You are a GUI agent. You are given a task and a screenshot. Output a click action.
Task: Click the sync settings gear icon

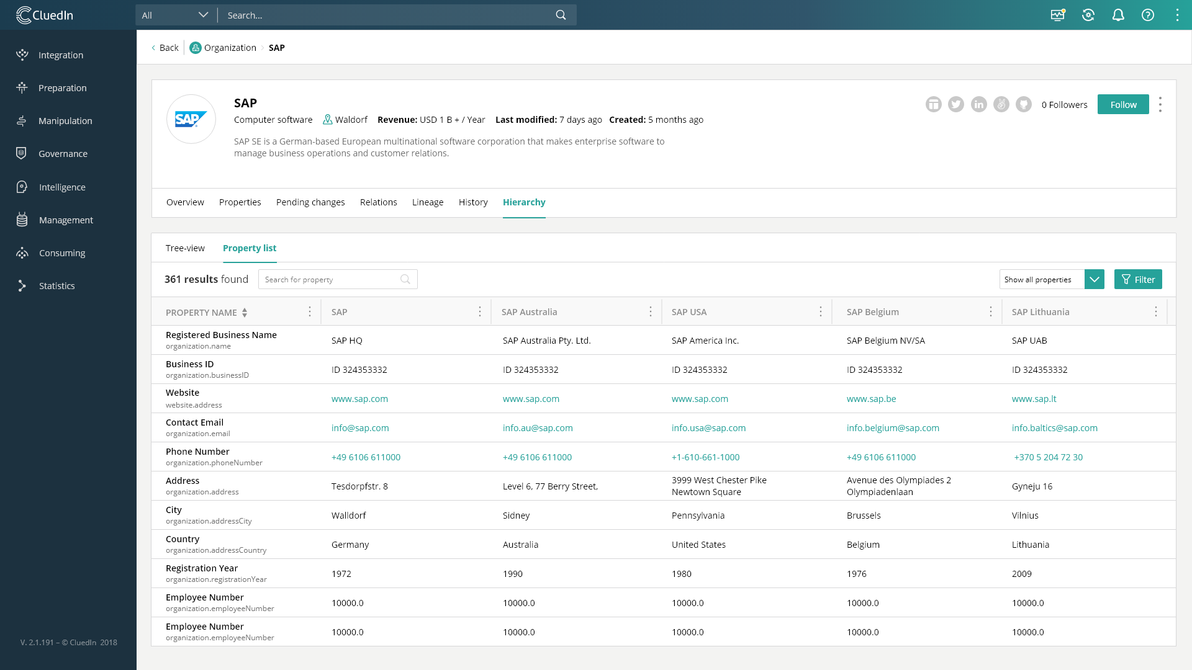tap(1088, 15)
